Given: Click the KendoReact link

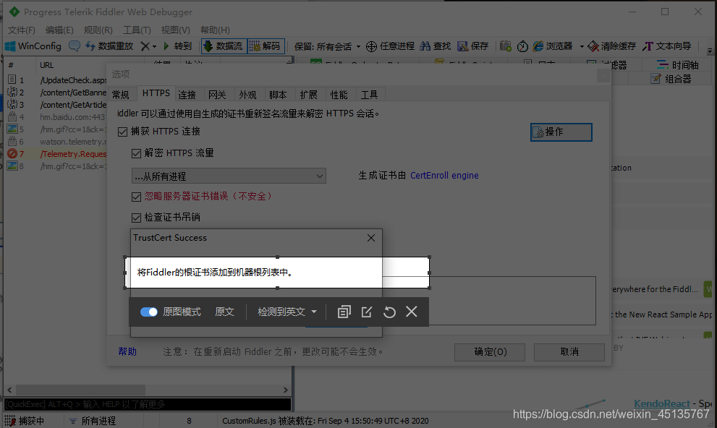Looking at the screenshot, I should 662,403.
